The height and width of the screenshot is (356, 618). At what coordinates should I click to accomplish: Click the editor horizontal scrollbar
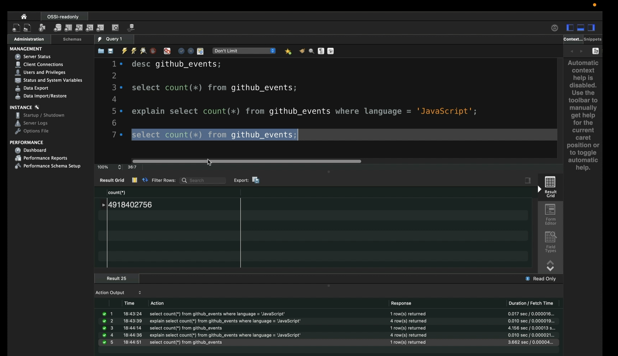[x=247, y=161]
